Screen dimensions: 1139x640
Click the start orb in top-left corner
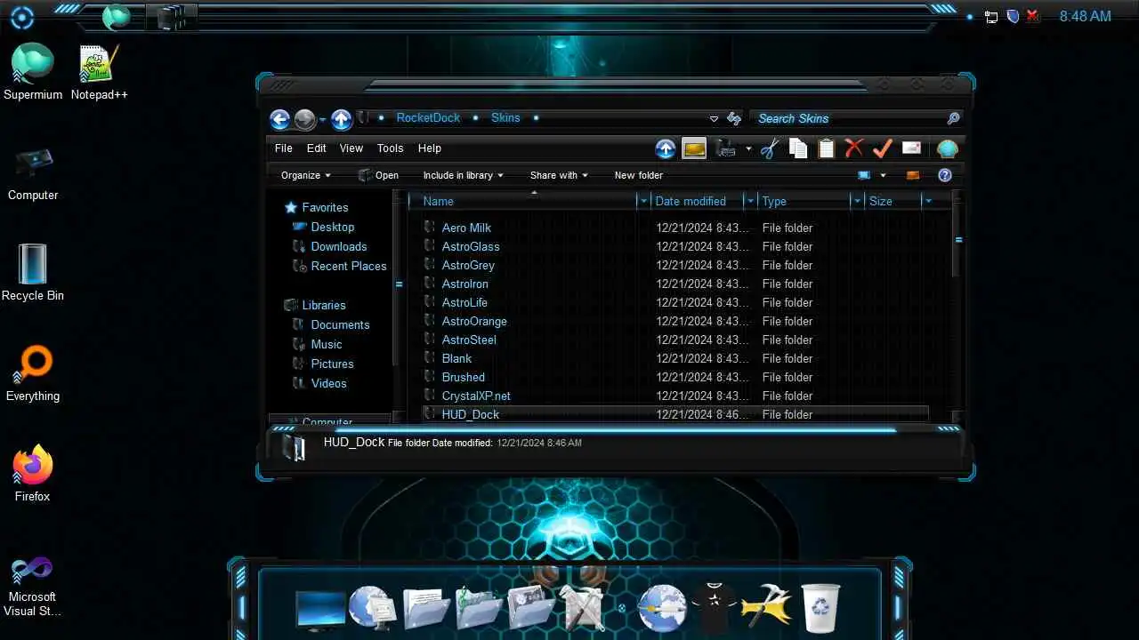click(21, 17)
